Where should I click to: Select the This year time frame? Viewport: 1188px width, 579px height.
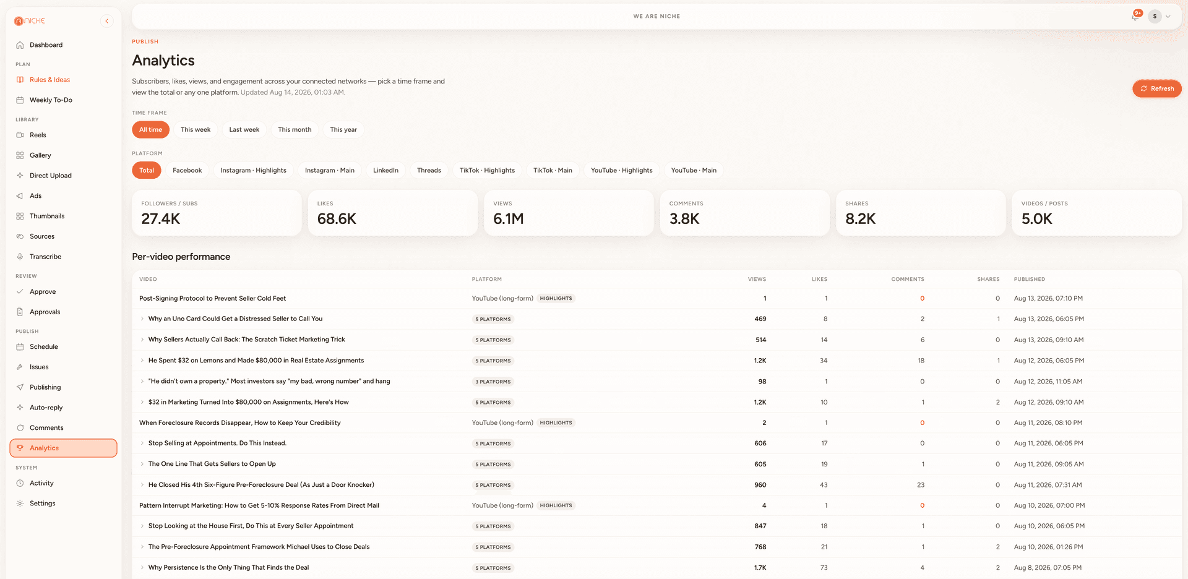point(343,130)
